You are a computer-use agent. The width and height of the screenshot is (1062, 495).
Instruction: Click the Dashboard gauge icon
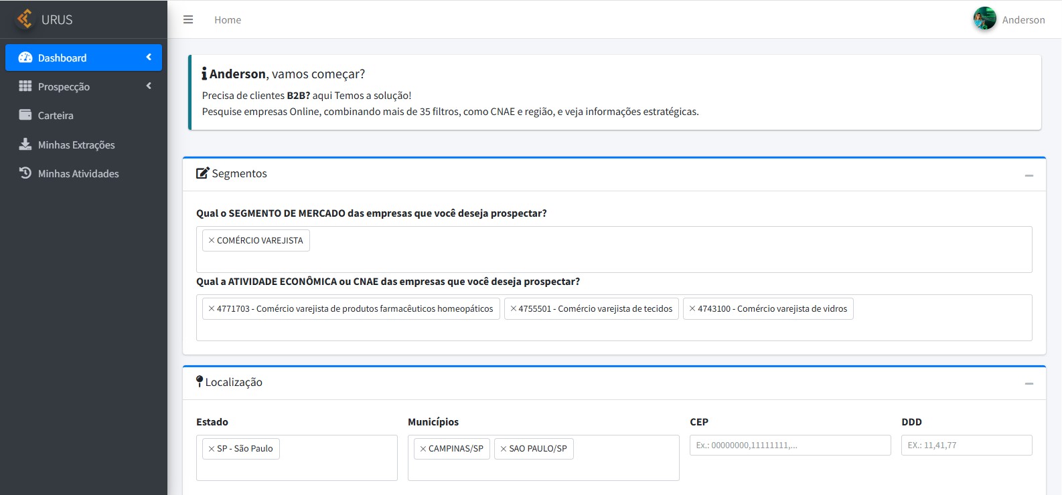(25, 58)
